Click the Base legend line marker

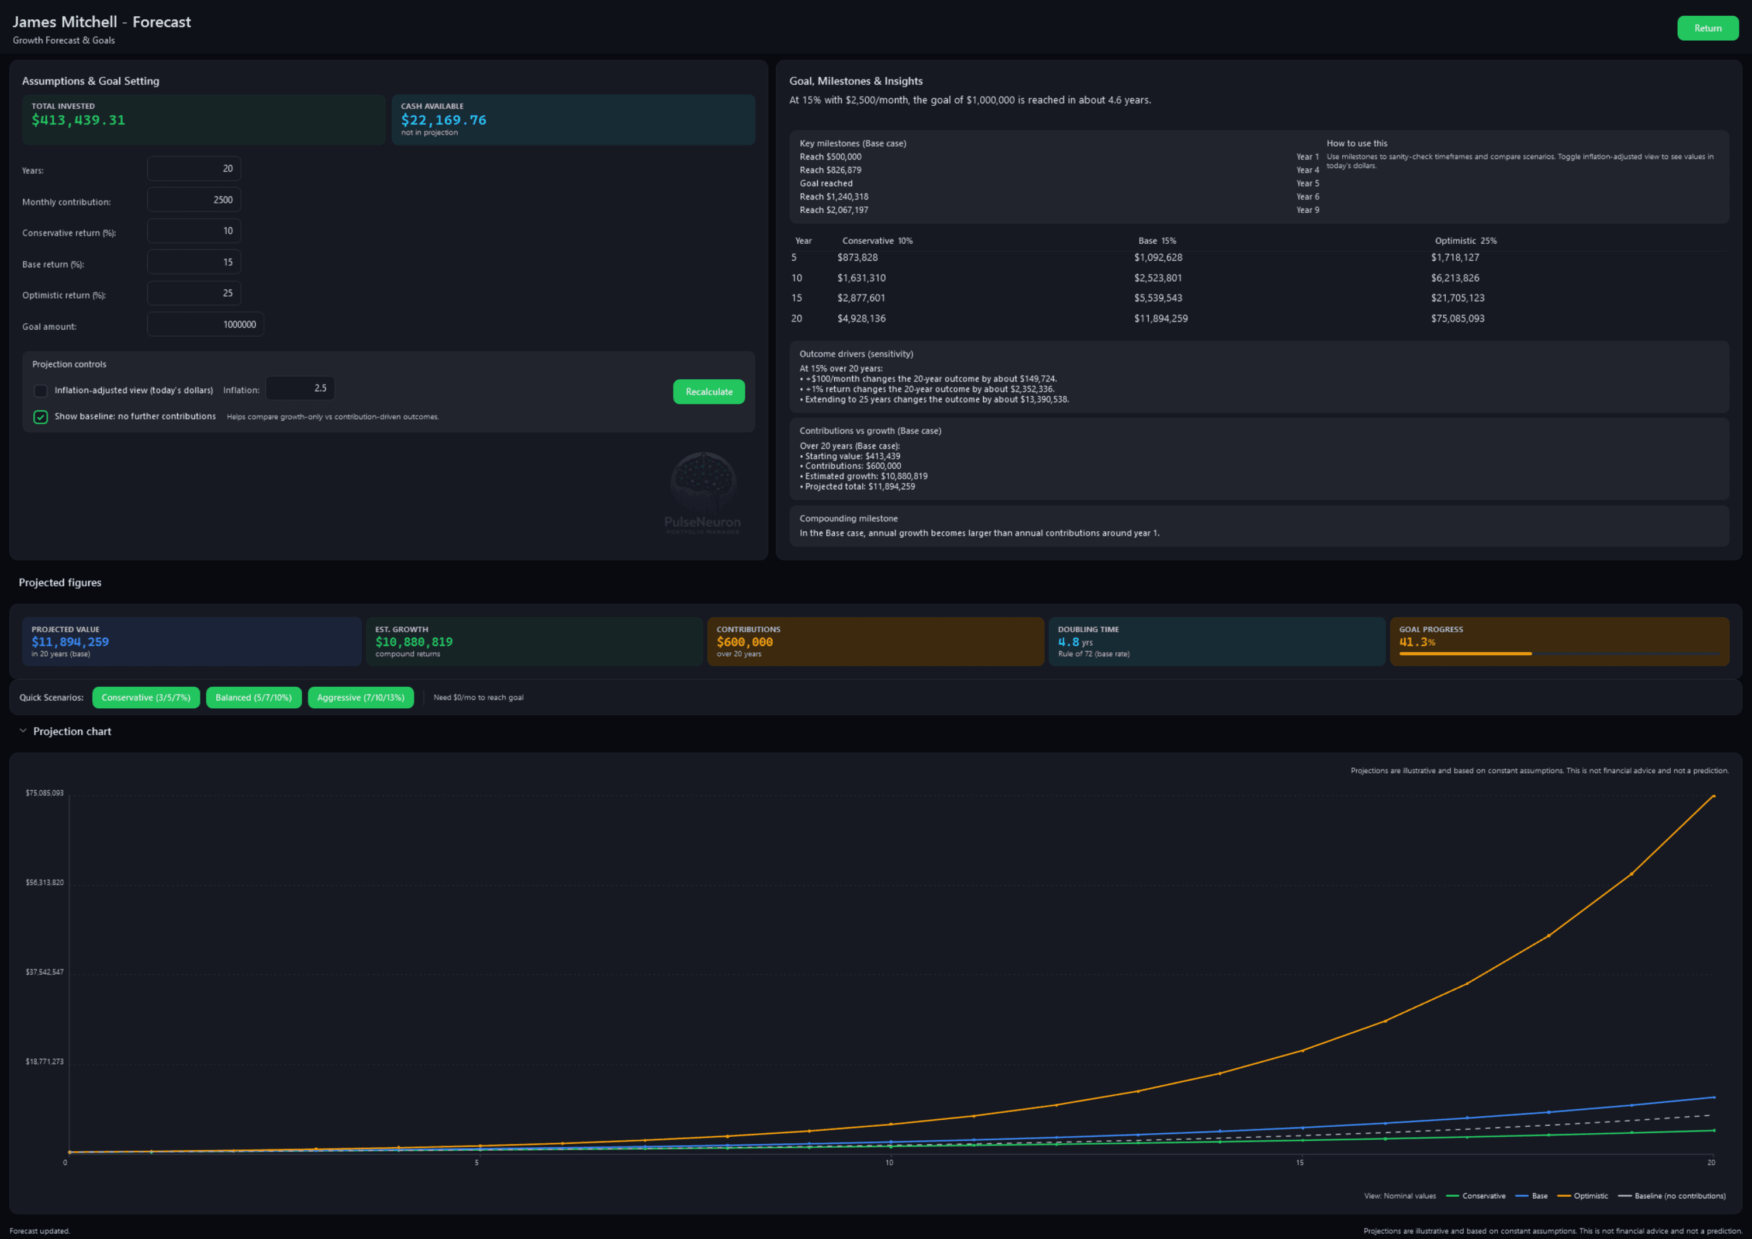click(x=1522, y=1196)
